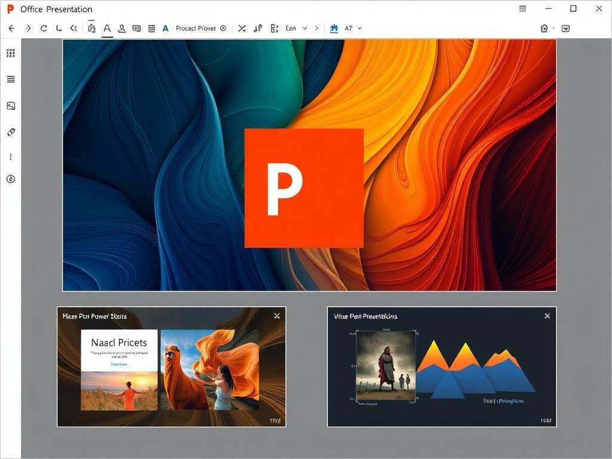
Task: Open the three vertical dots sidebar menu
Action: click(11, 157)
